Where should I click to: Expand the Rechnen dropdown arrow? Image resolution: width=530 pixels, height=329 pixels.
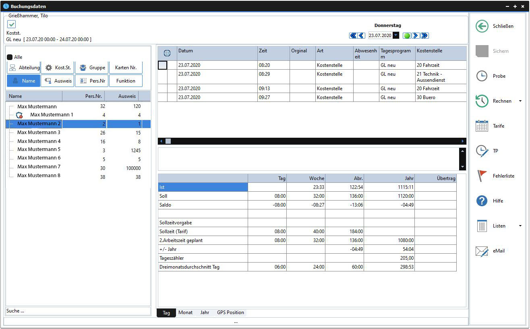520,101
